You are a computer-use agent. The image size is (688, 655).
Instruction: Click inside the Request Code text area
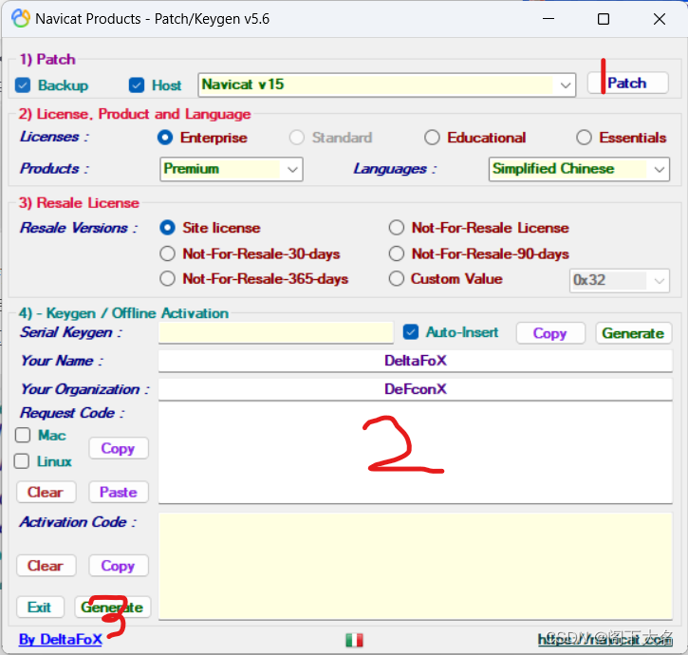tap(415, 453)
